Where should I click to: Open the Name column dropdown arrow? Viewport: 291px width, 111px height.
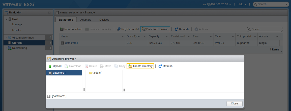[123, 36]
